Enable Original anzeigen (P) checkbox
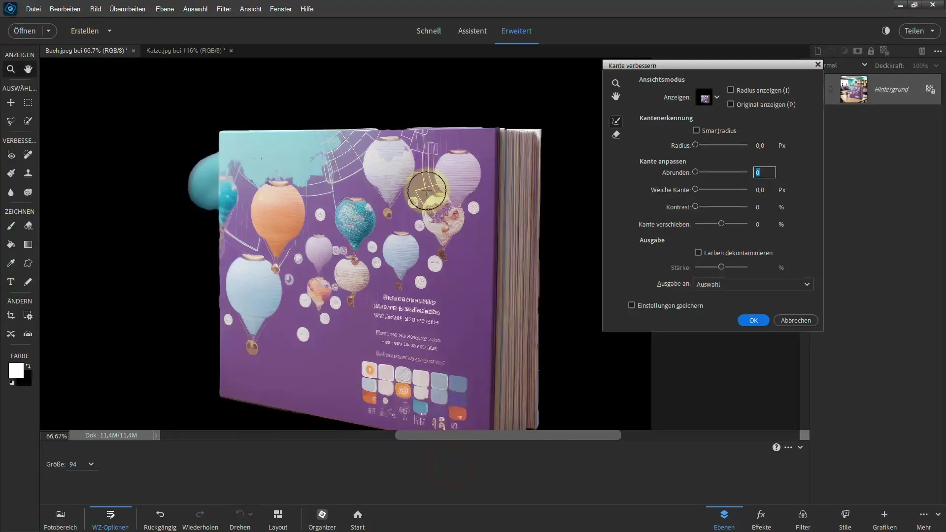 pyautogui.click(x=731, y=104)
